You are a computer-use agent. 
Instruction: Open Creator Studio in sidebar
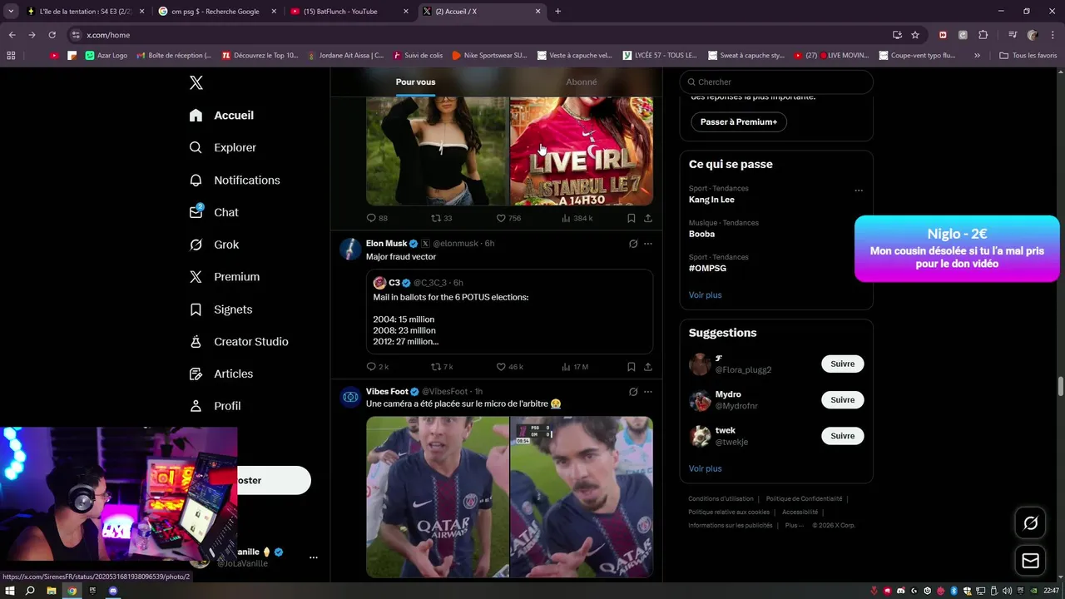[x=238, y=341]
